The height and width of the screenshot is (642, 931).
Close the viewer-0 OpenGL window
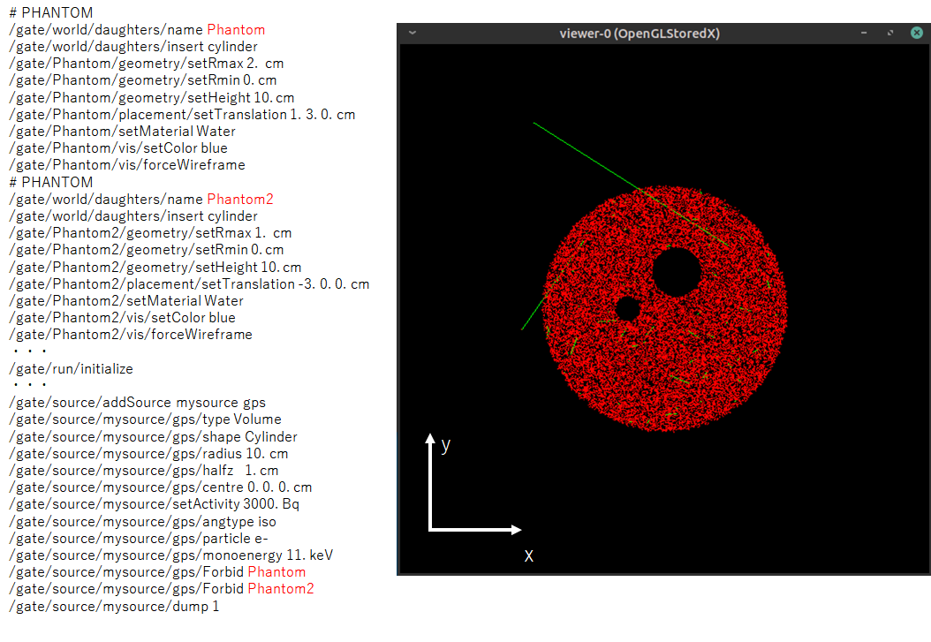coord(917,33)
